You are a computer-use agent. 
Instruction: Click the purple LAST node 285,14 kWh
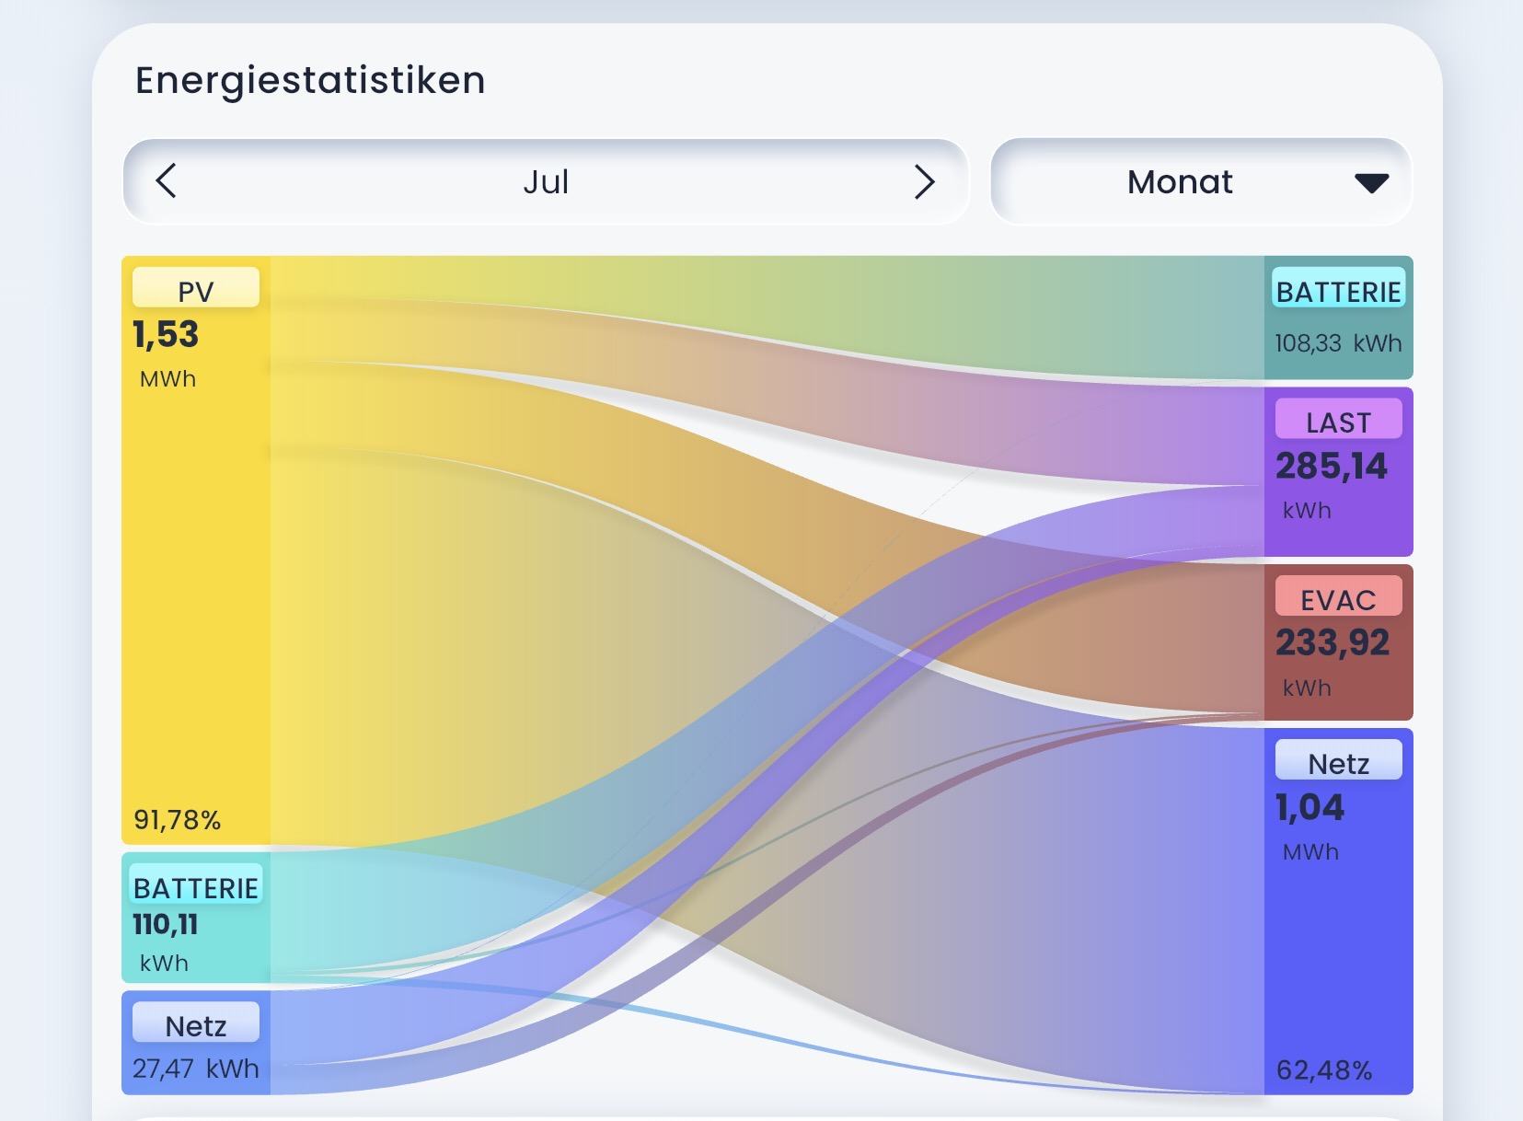(x=1338, y=472)
